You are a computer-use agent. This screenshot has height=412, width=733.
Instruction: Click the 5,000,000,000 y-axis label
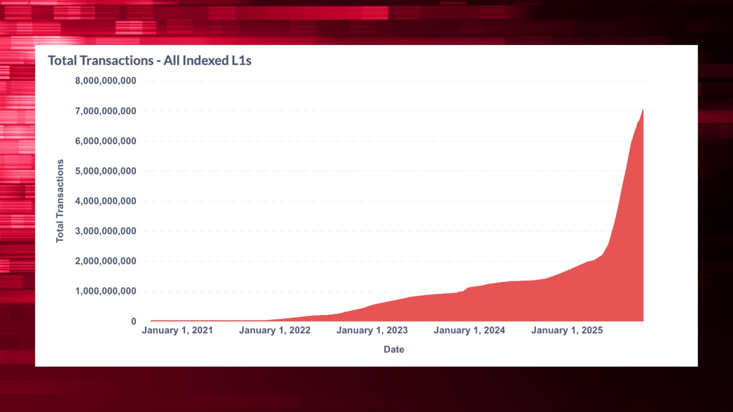point(106,171)
